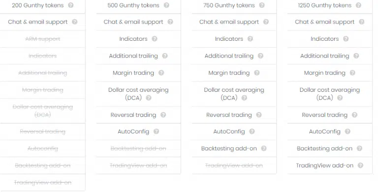The width and height of the screenshot is (378, 195).
Task: Click help icon for Reversal trading in 1250 plan
Action: click(x=354, y=115)
